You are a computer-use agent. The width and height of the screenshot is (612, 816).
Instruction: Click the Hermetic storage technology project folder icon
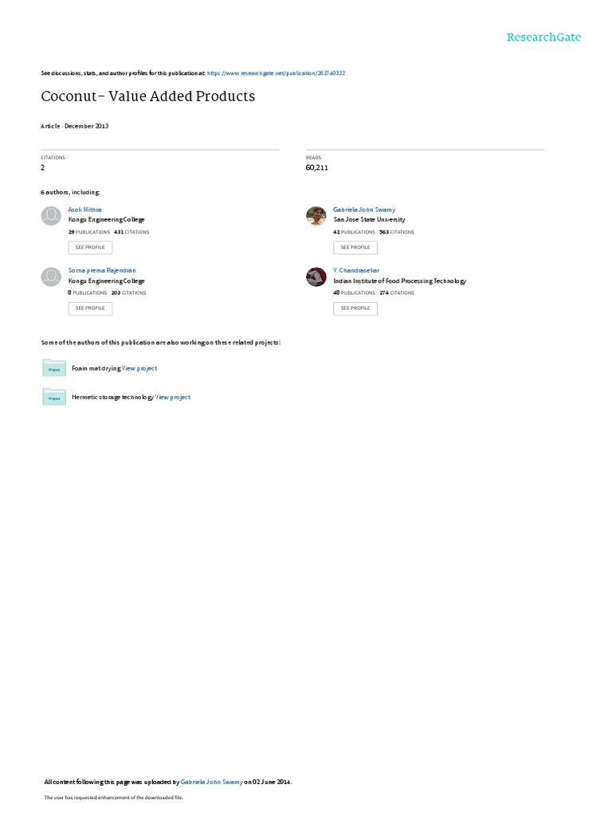pyautogui.click(x=54, y=397)
